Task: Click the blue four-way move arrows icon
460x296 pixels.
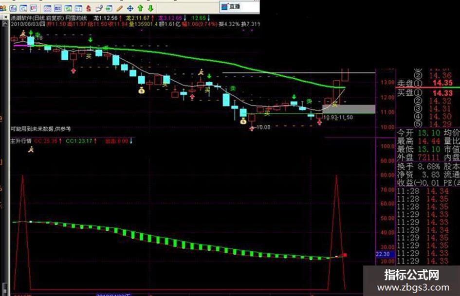Action: tap(130, 8)
